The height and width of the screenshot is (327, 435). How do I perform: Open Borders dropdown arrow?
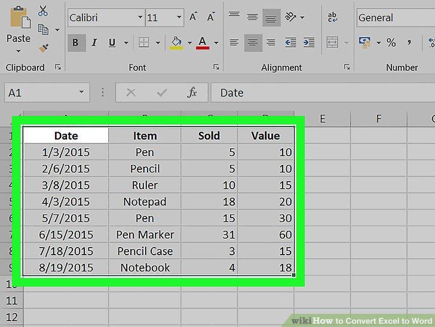(158, 43)
